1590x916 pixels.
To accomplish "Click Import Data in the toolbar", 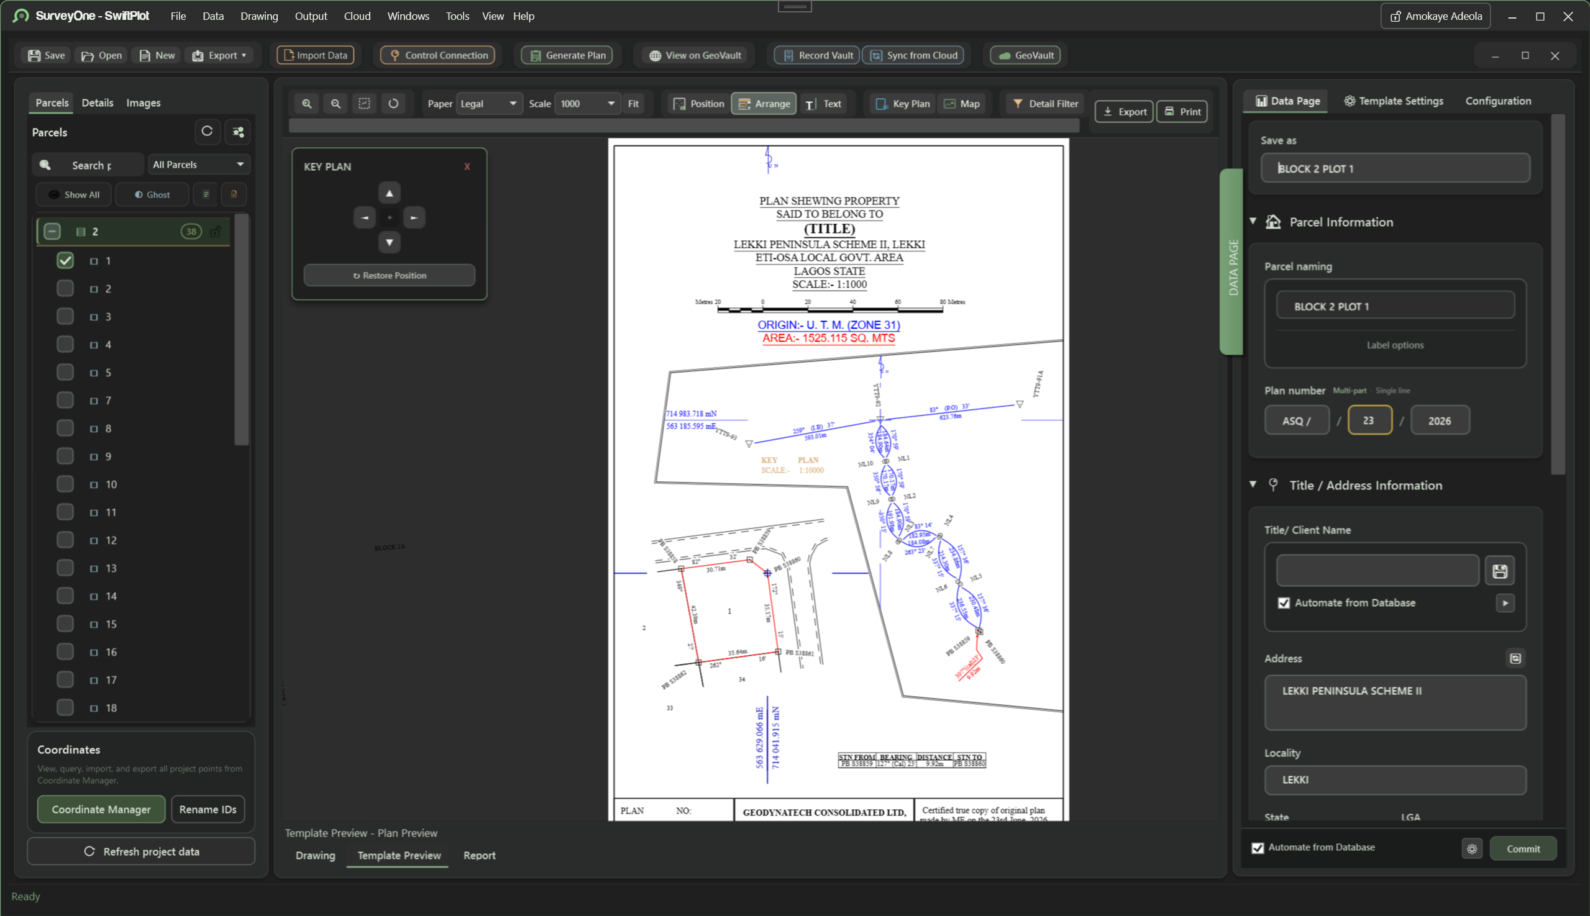I will coord(316,55).
